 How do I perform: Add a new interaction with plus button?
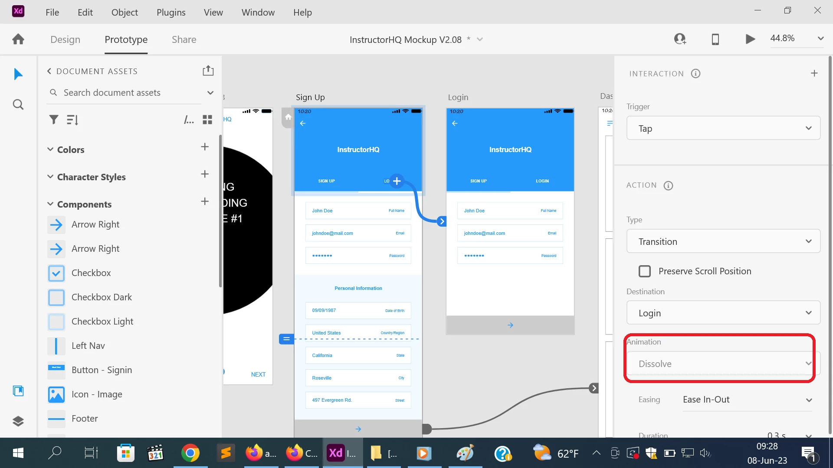point(814,73)
